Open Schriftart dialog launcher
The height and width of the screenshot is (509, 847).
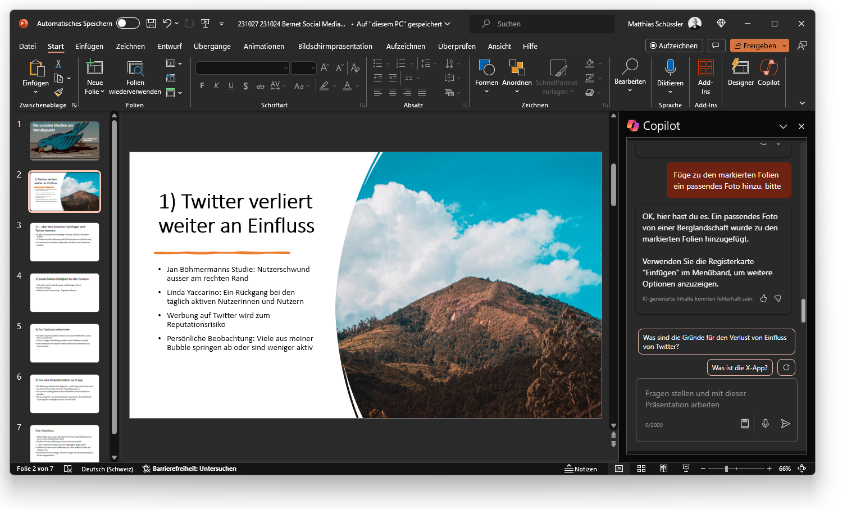tap(362, 105)
